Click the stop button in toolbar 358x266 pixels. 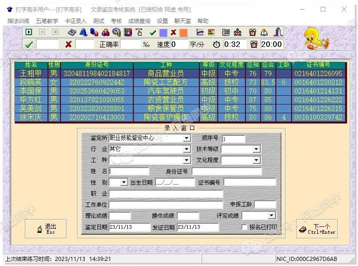point(55,32)
